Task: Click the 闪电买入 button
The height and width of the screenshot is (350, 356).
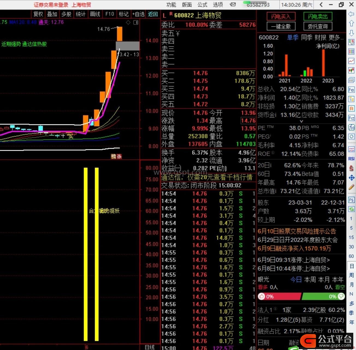Action: 281,16
